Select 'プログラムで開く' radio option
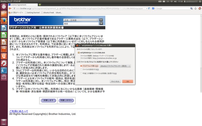The height and width of the screenshot is (126, 202). tap(81, 66)
